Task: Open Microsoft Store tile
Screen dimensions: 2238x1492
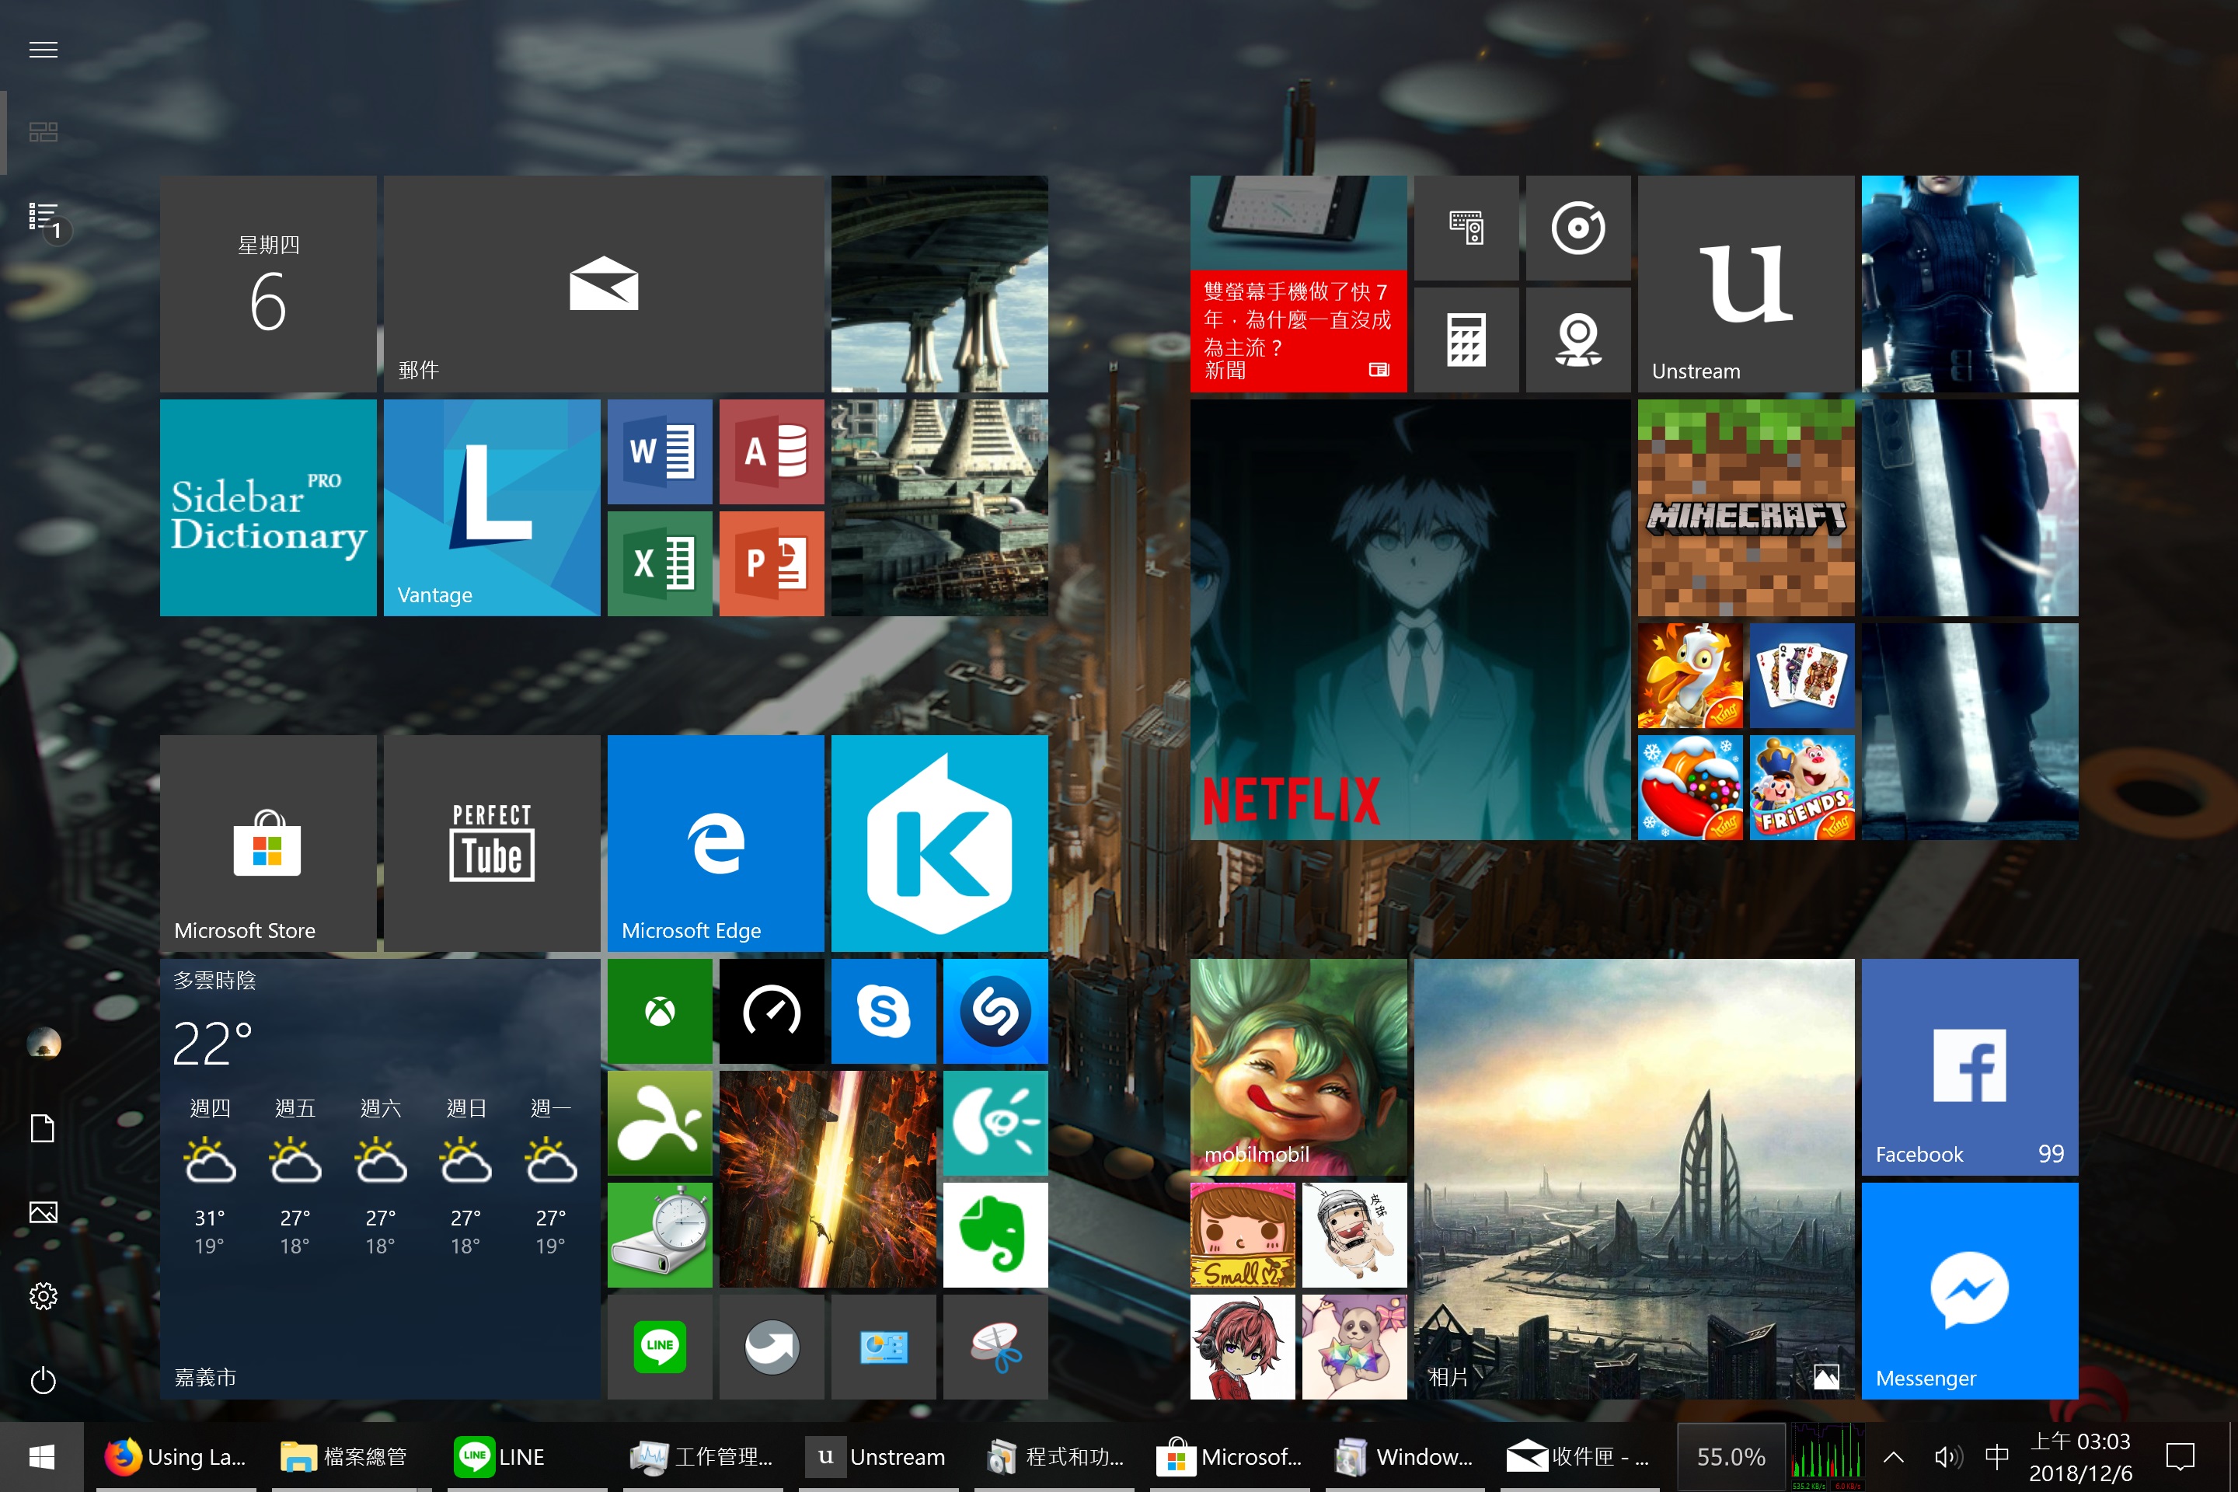Action: click(268, 844)
